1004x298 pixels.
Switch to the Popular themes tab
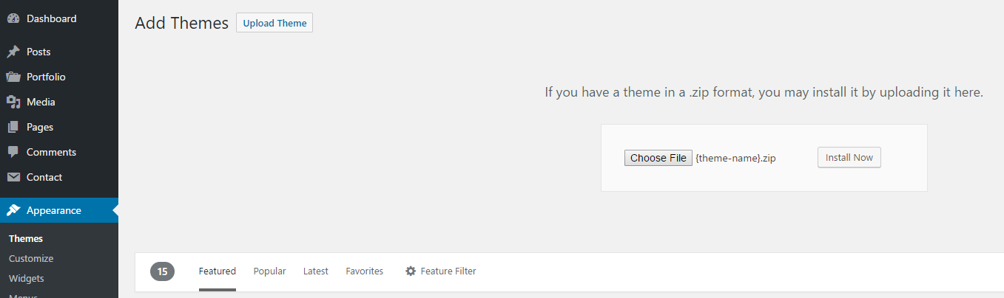click(269, 271)
